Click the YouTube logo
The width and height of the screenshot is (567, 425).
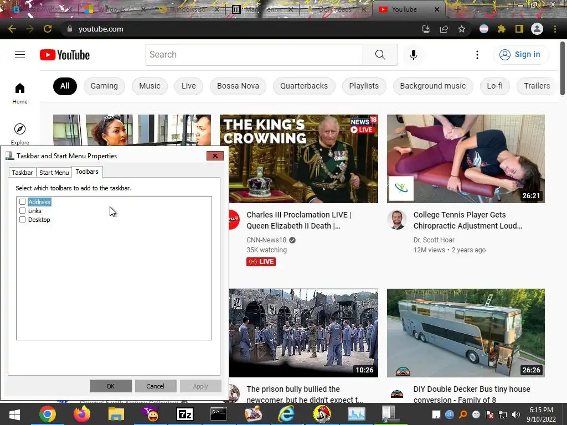tap(65, 55)
